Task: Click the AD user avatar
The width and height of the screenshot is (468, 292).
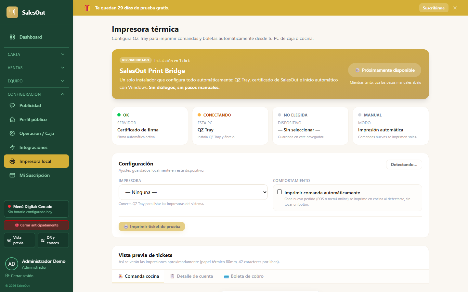Action: (x=12, y=264)
